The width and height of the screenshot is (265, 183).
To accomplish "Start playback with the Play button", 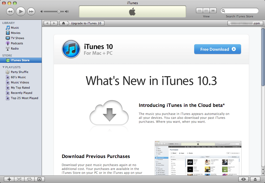I will pos(21,12).
